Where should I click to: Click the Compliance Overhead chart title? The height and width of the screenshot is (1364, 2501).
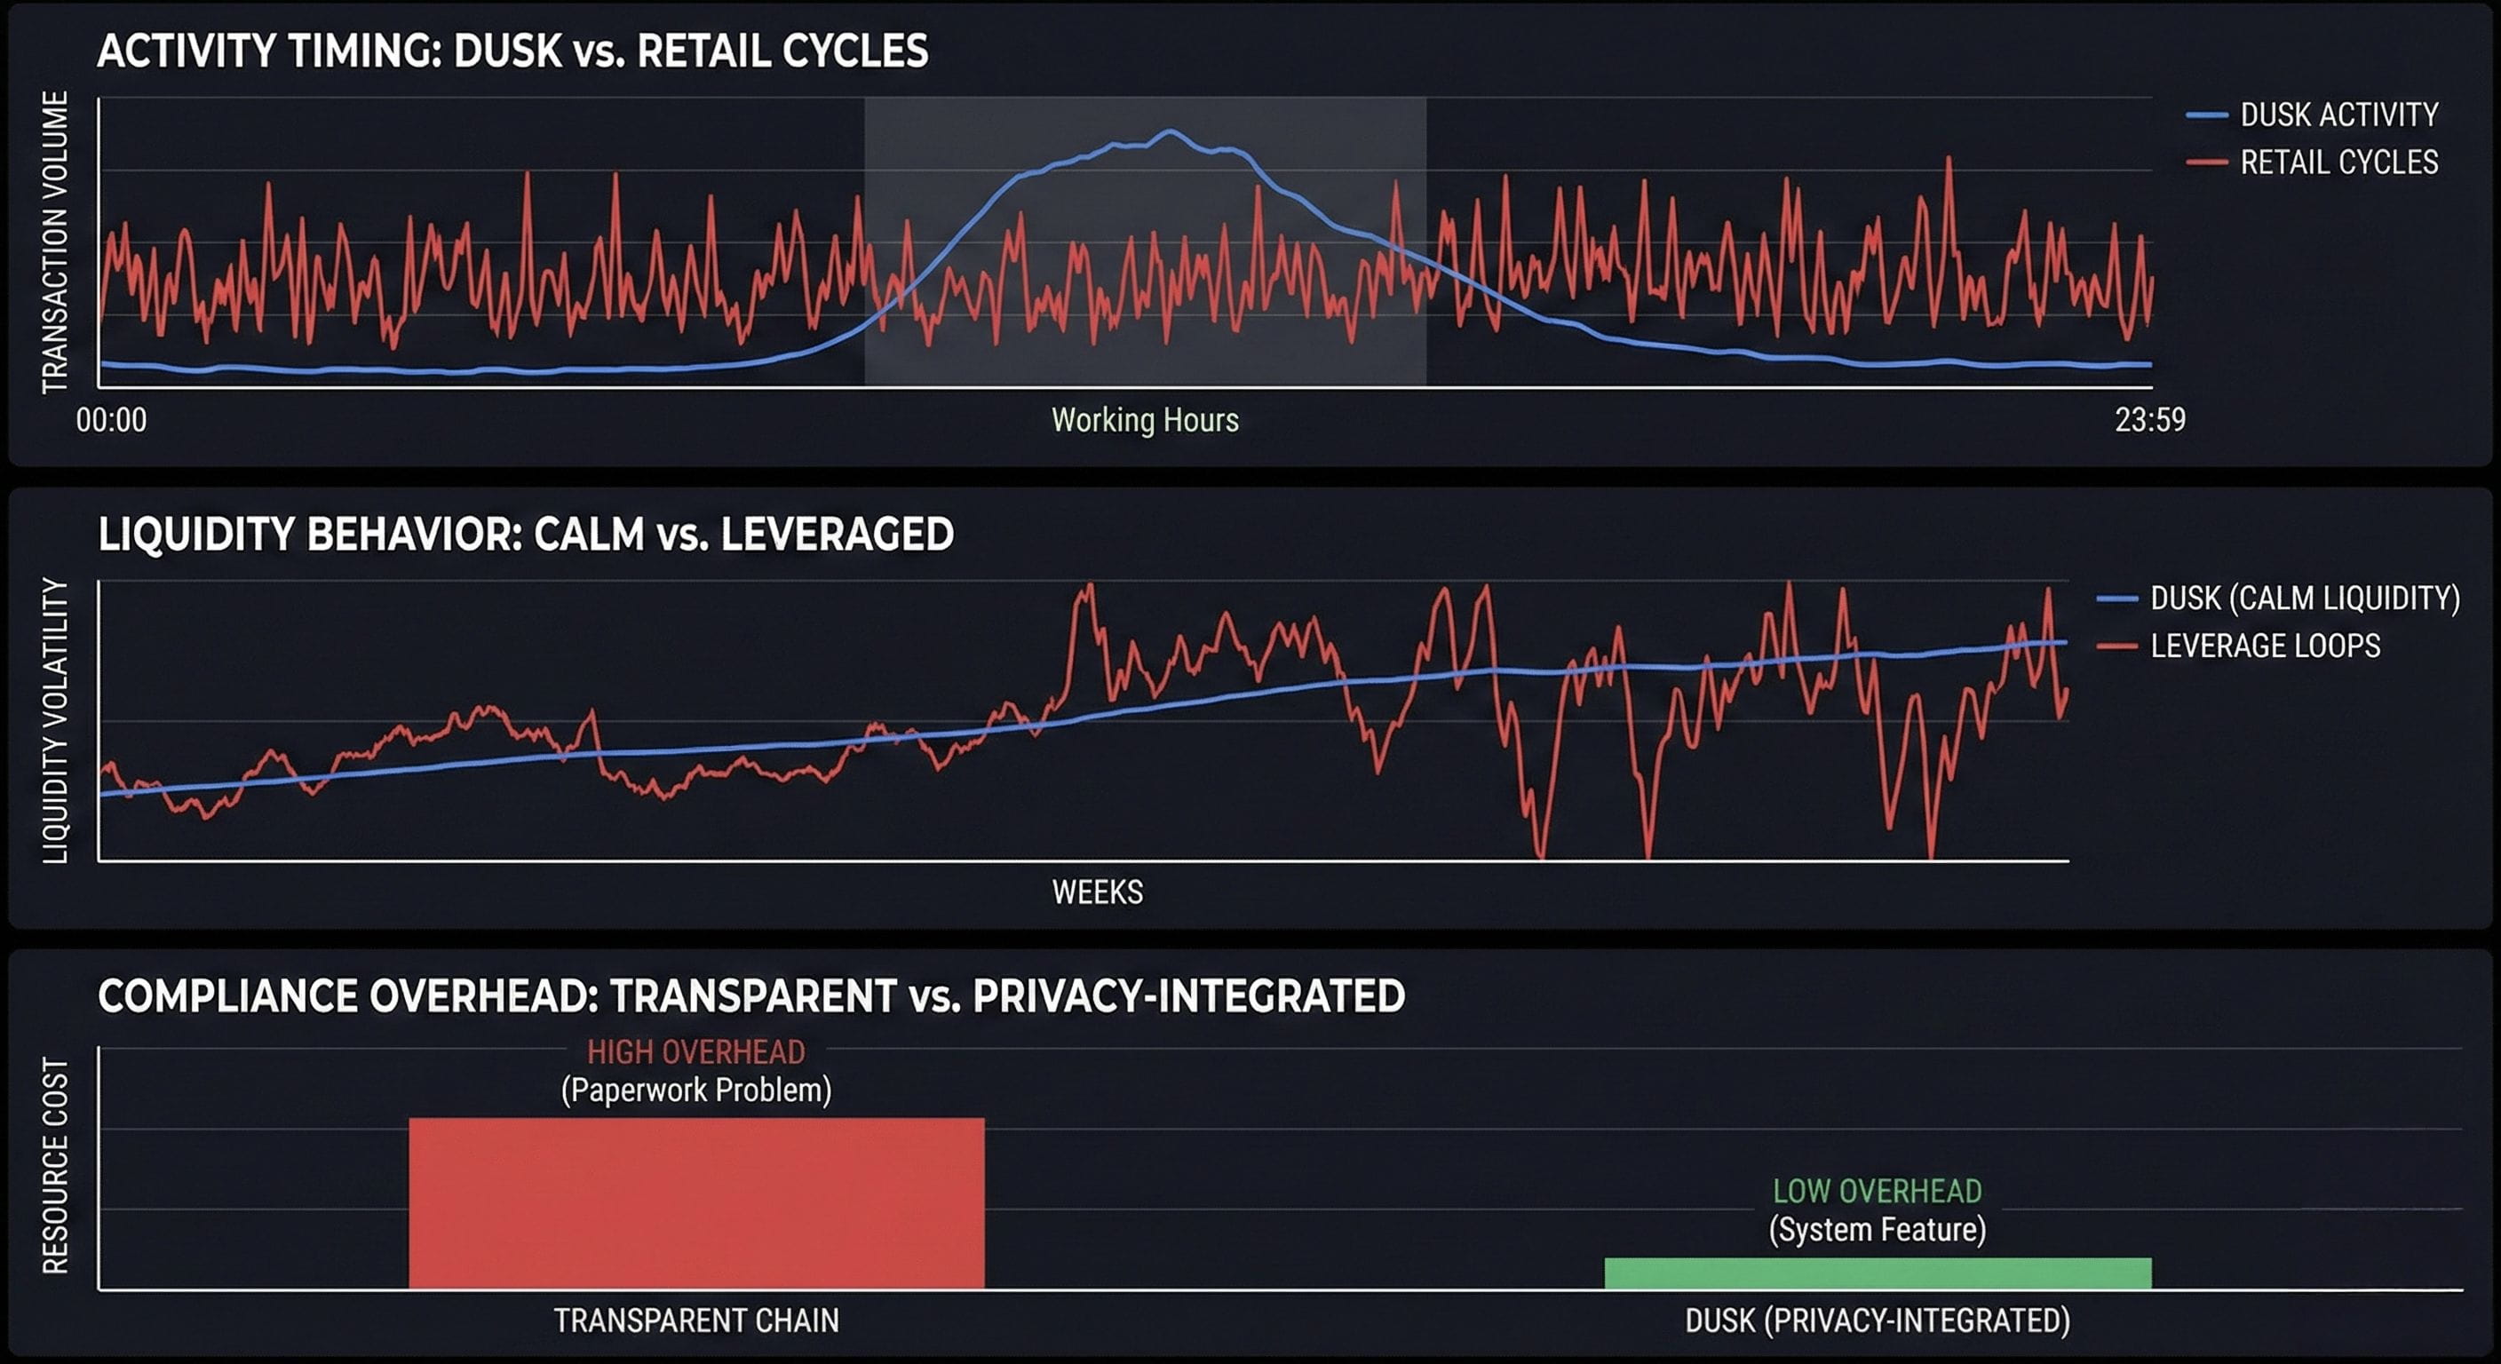(750, 996)
